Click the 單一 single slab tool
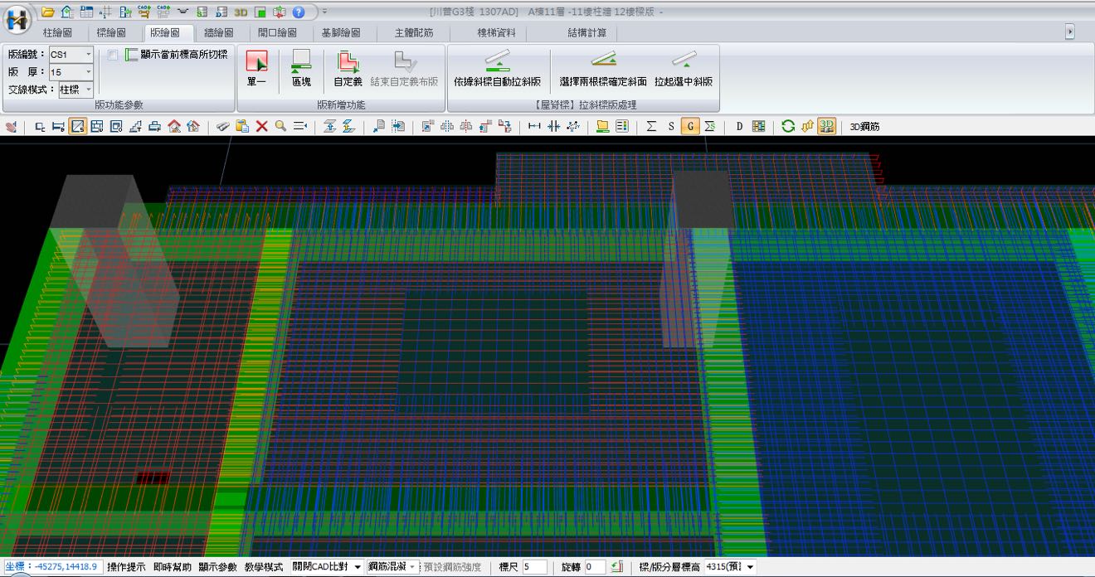 pos(257,66)
